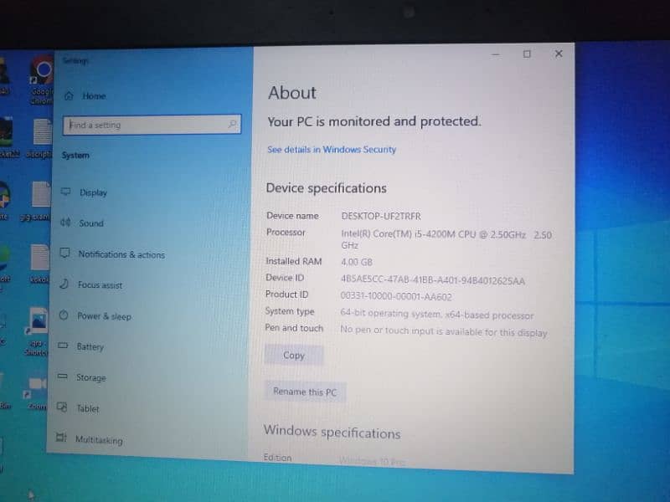
Task: Click the System category label in sidebar
Action: pos(75,156)
